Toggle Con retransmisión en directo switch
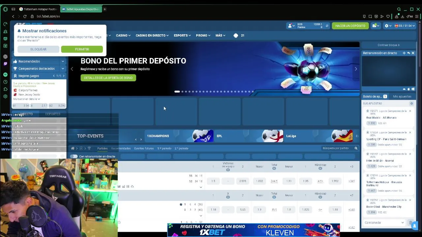Image resolution: width=422 pixels, height=237 pixels. click(x=74, y=156)
